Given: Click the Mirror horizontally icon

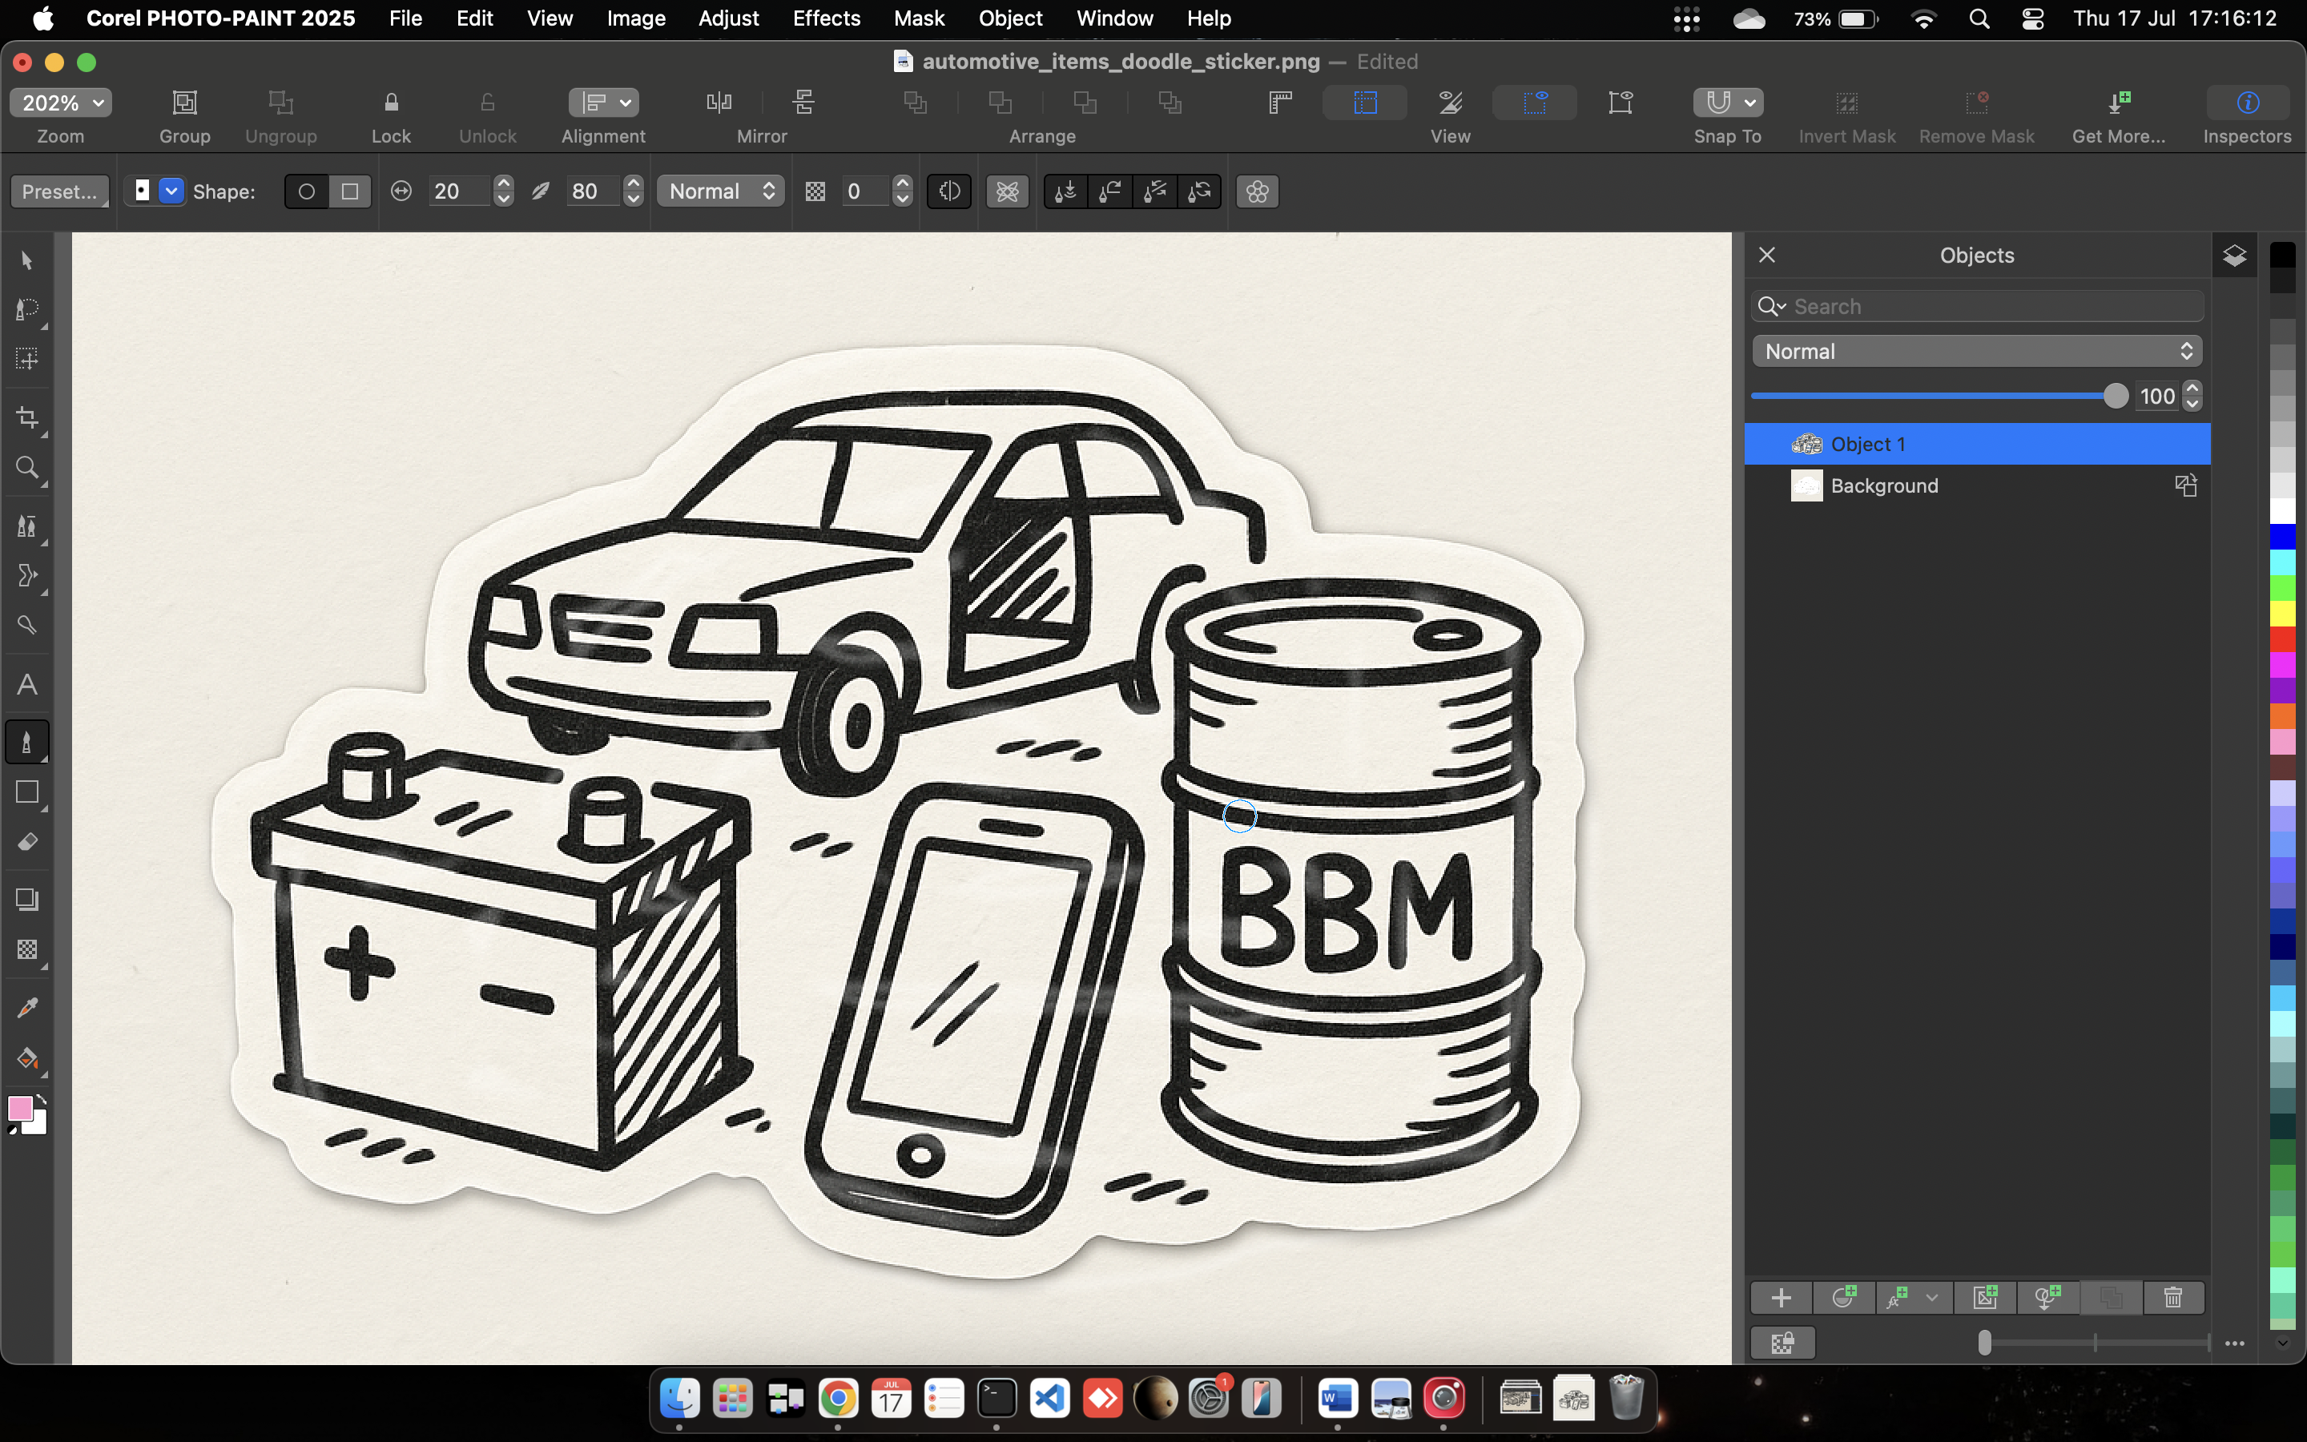Looking at the screenshot, I should click(x=719, y=102).
